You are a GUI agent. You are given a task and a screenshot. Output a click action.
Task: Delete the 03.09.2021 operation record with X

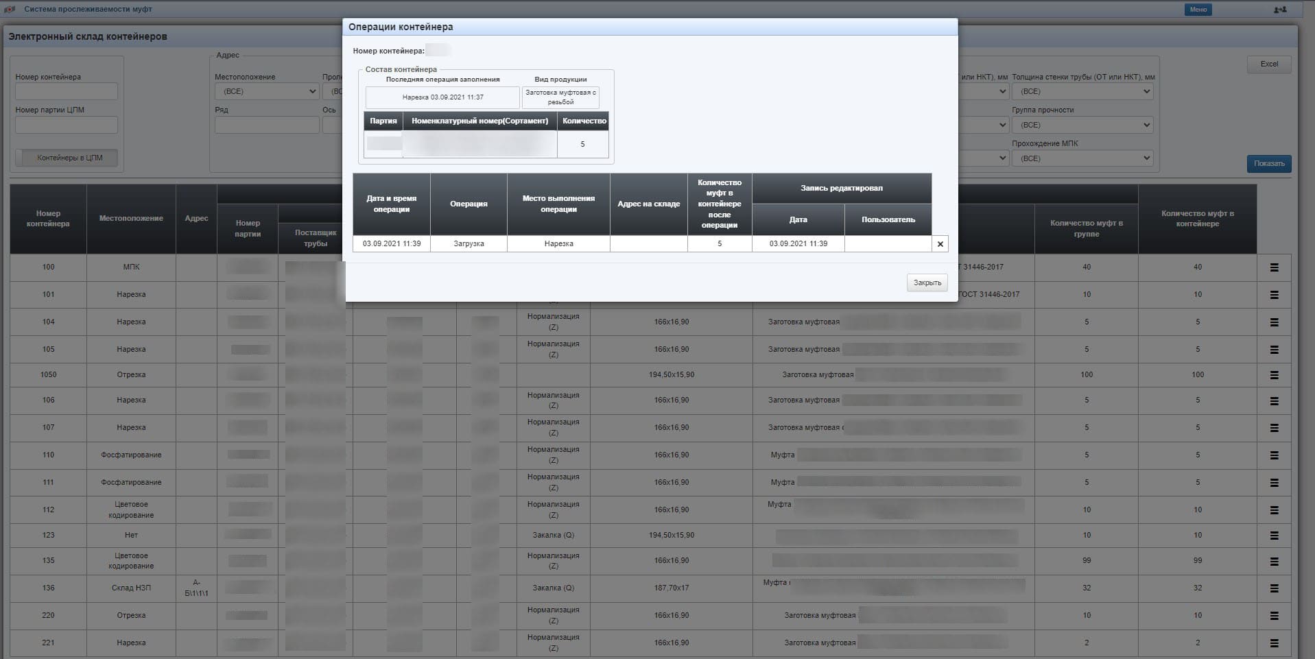[940, 244]
